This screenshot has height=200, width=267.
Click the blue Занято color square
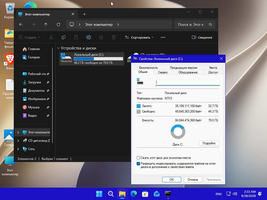click(x=139, y=106)
